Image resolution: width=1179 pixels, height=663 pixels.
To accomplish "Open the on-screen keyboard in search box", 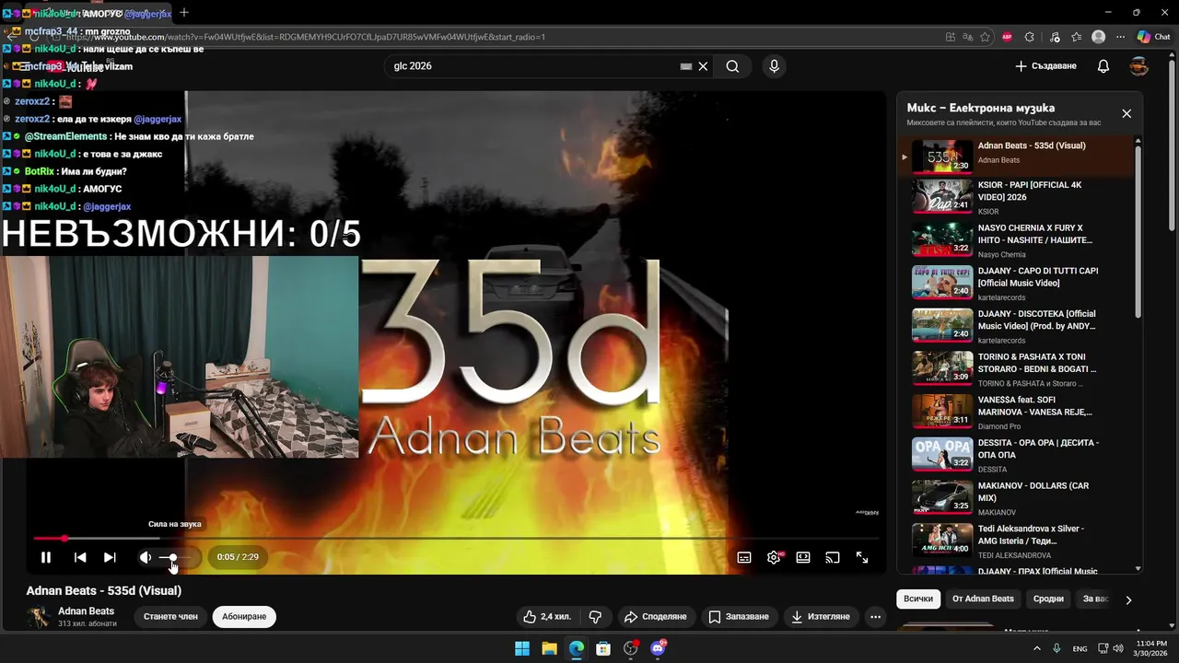I will coord(685,66).
